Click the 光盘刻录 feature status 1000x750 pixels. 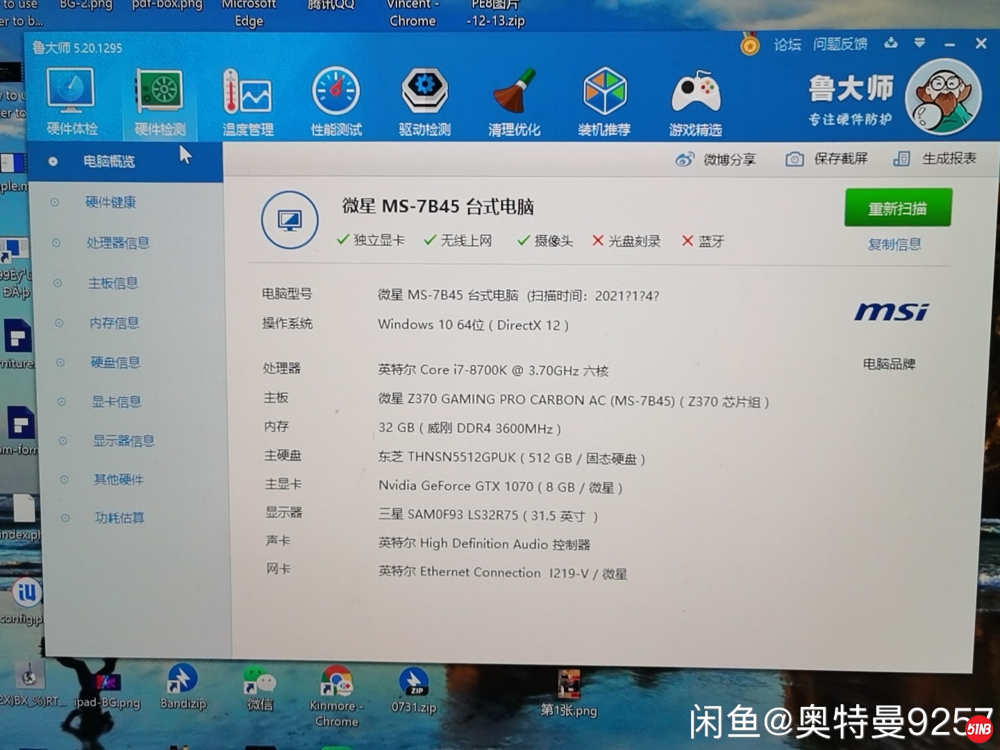click(626, 241)
